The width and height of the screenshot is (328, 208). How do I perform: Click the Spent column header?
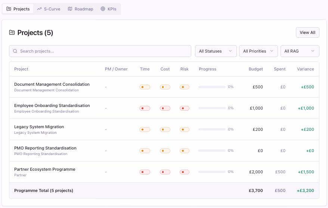(x=280, y=69)
